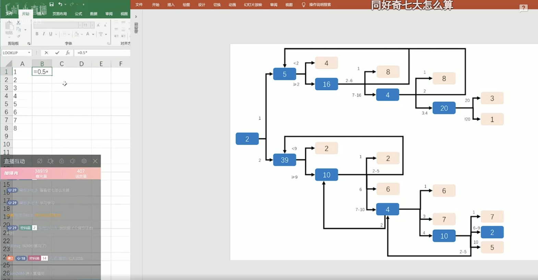Open the Paste options dropdown arrow
538x280 pixels.
(x=9, y=36)
